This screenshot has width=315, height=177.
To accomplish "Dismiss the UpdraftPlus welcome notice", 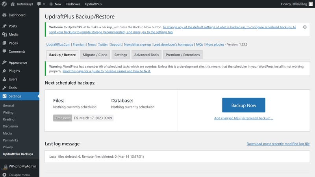I will click(x=305, y=27).
